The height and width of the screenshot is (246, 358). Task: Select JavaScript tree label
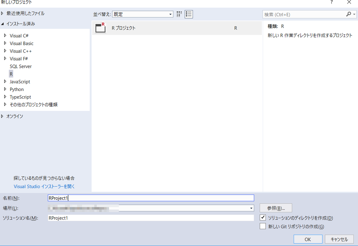20,82
